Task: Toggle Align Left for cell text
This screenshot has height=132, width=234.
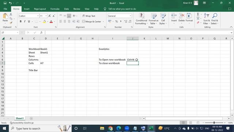Action: coord(61,22)
